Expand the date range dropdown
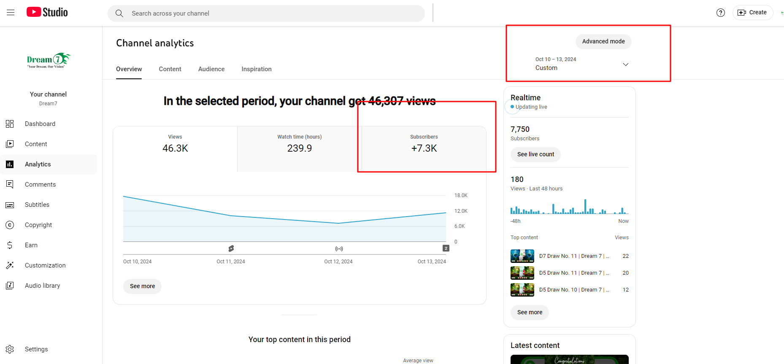Image resolution: width=784 pixels, height=364 pixels. [x=625, y=64]
